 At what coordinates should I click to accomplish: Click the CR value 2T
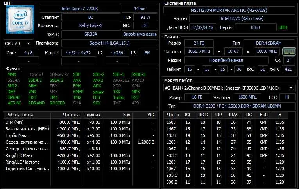coord(289,60)
